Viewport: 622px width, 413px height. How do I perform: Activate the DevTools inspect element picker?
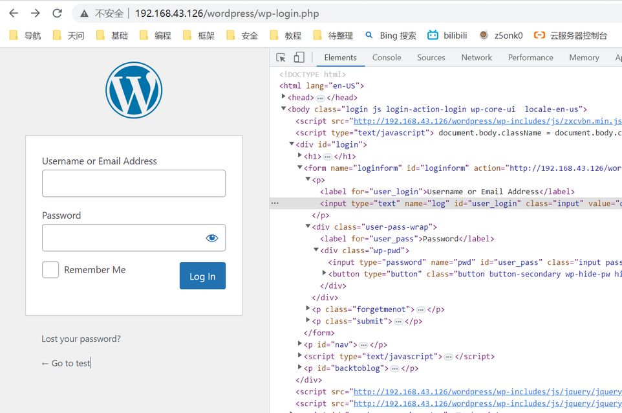281,58
